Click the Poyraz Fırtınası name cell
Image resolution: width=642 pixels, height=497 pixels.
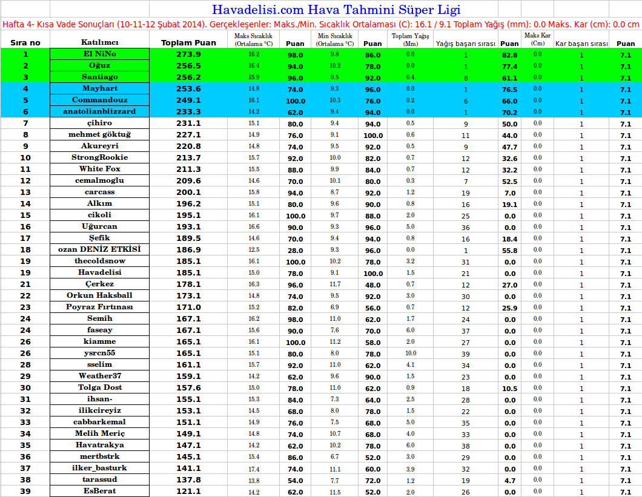click(x=99, y=308)
